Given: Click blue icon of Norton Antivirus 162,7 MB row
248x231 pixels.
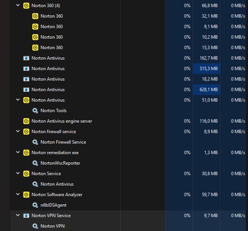Looking at the screenshot, I should [x=26, y=58].
